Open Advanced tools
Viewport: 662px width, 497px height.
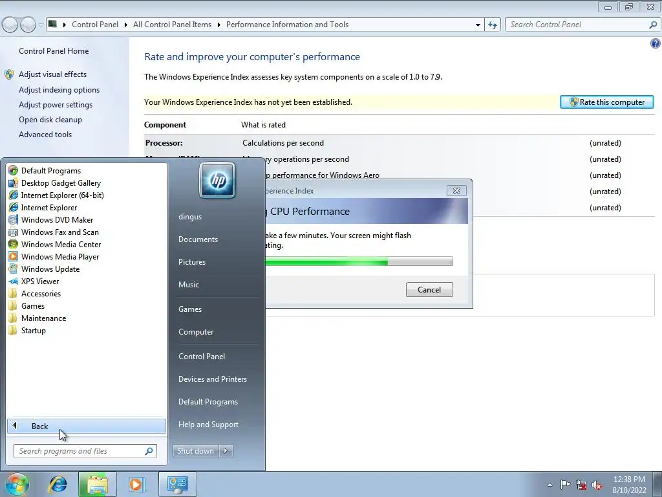(45, 135)
